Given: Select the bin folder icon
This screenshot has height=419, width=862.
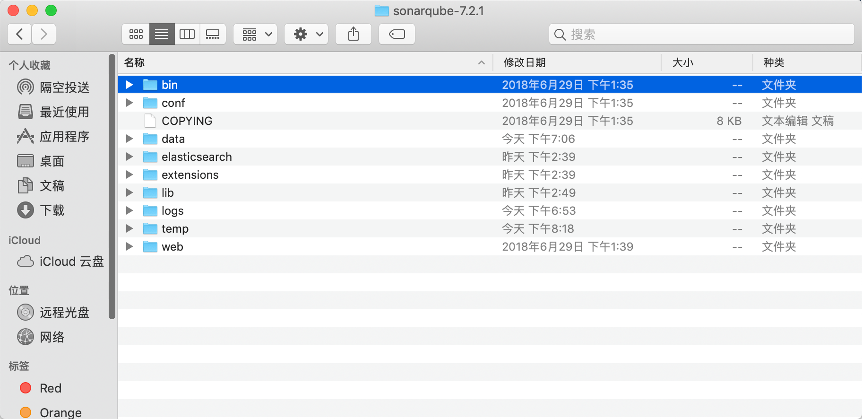Looking at the screenshot, I should [x=150, y=85].
